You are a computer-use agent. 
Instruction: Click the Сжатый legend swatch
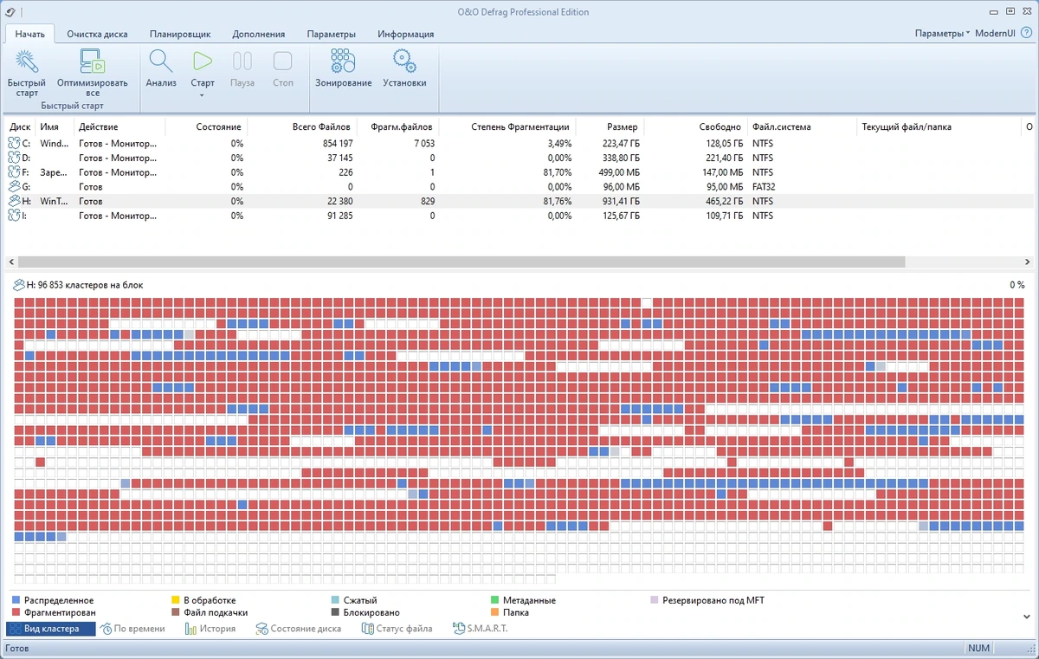(x=335, y=600)
